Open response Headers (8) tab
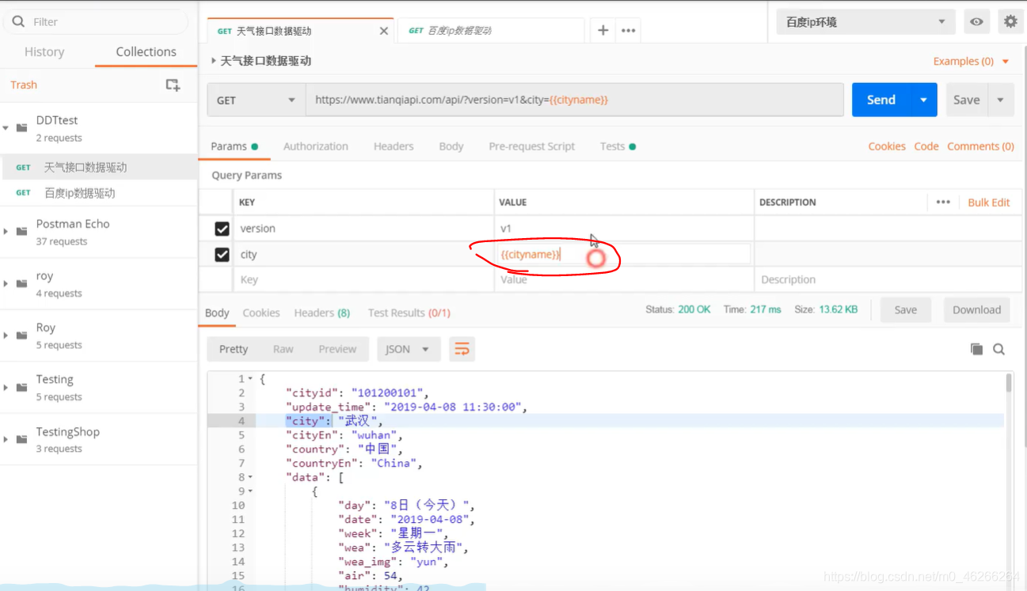The height and width of the screenshot is (591, 1027). (x=321, y=313)
